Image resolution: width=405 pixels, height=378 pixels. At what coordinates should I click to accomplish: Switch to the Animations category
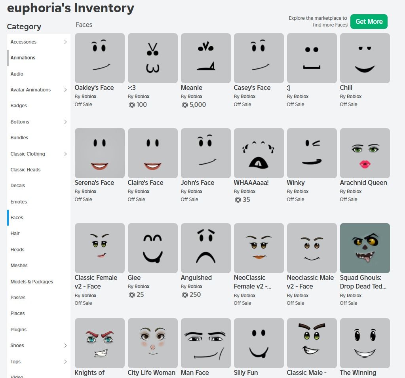[23, 58]
